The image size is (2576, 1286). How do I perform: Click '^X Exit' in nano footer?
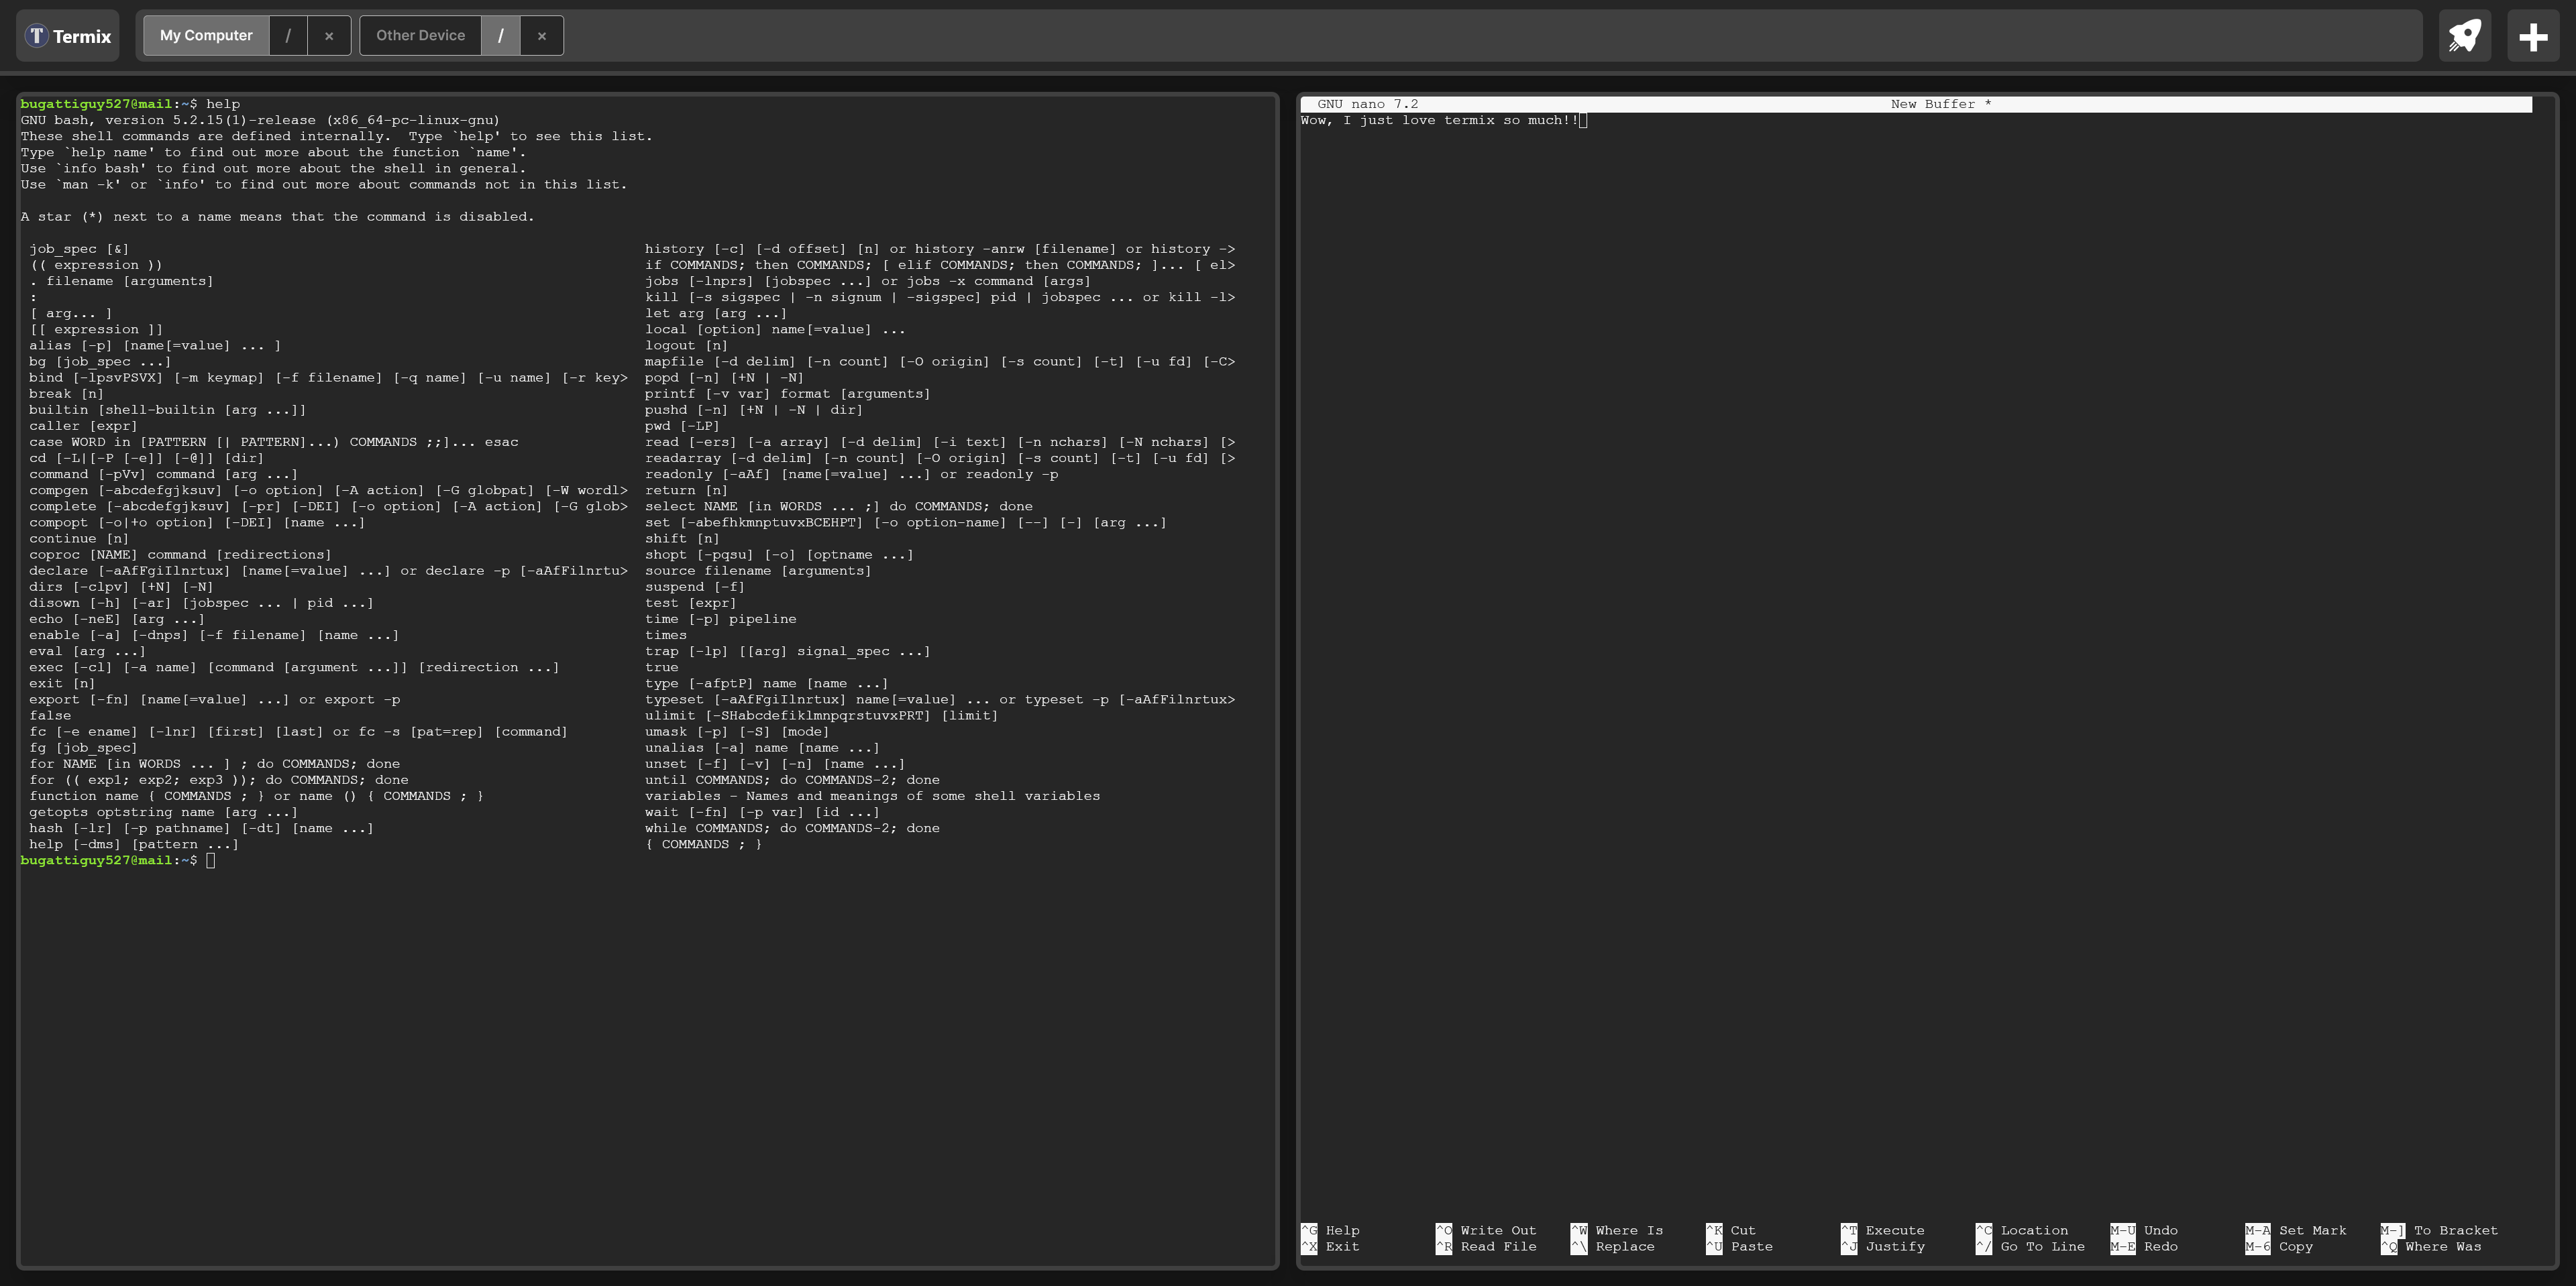(1330, 1246)
